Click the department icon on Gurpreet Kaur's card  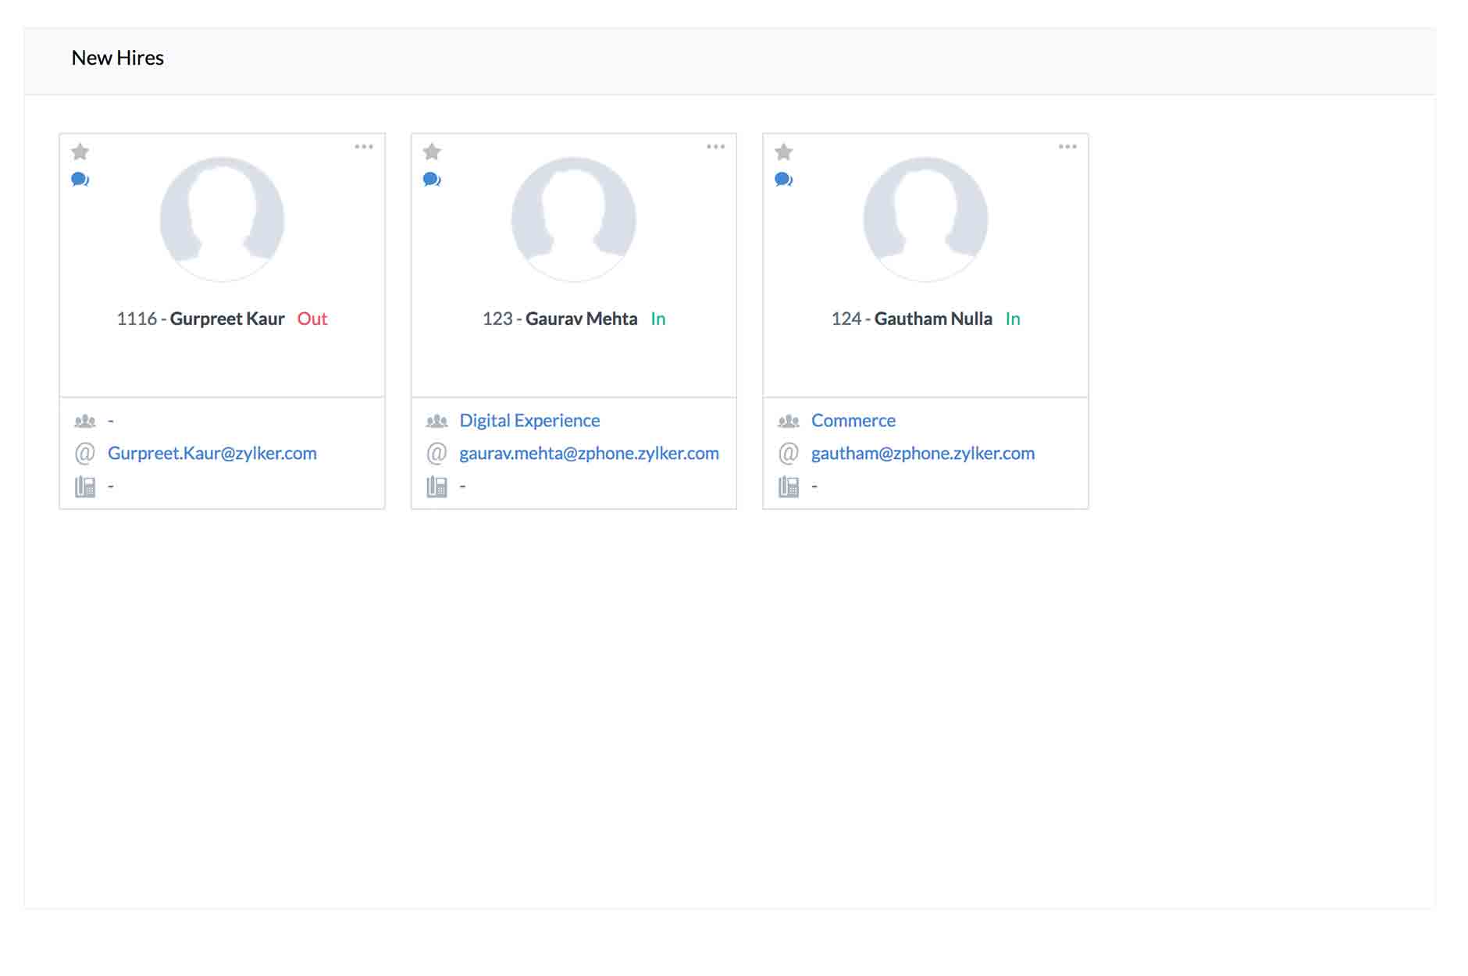point(86,420)
